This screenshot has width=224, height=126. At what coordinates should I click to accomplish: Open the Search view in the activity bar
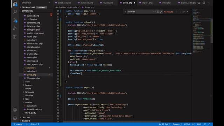[x=15, y=12]
